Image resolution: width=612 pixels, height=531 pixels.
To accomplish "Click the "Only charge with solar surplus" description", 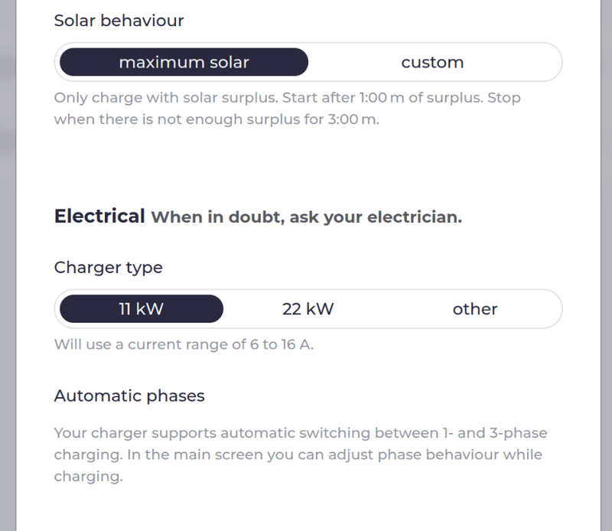I will point(153,99).
